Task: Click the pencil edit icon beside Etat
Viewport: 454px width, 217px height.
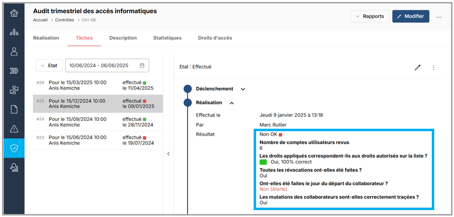Action: pyautogui.click(x=417, y=68)
